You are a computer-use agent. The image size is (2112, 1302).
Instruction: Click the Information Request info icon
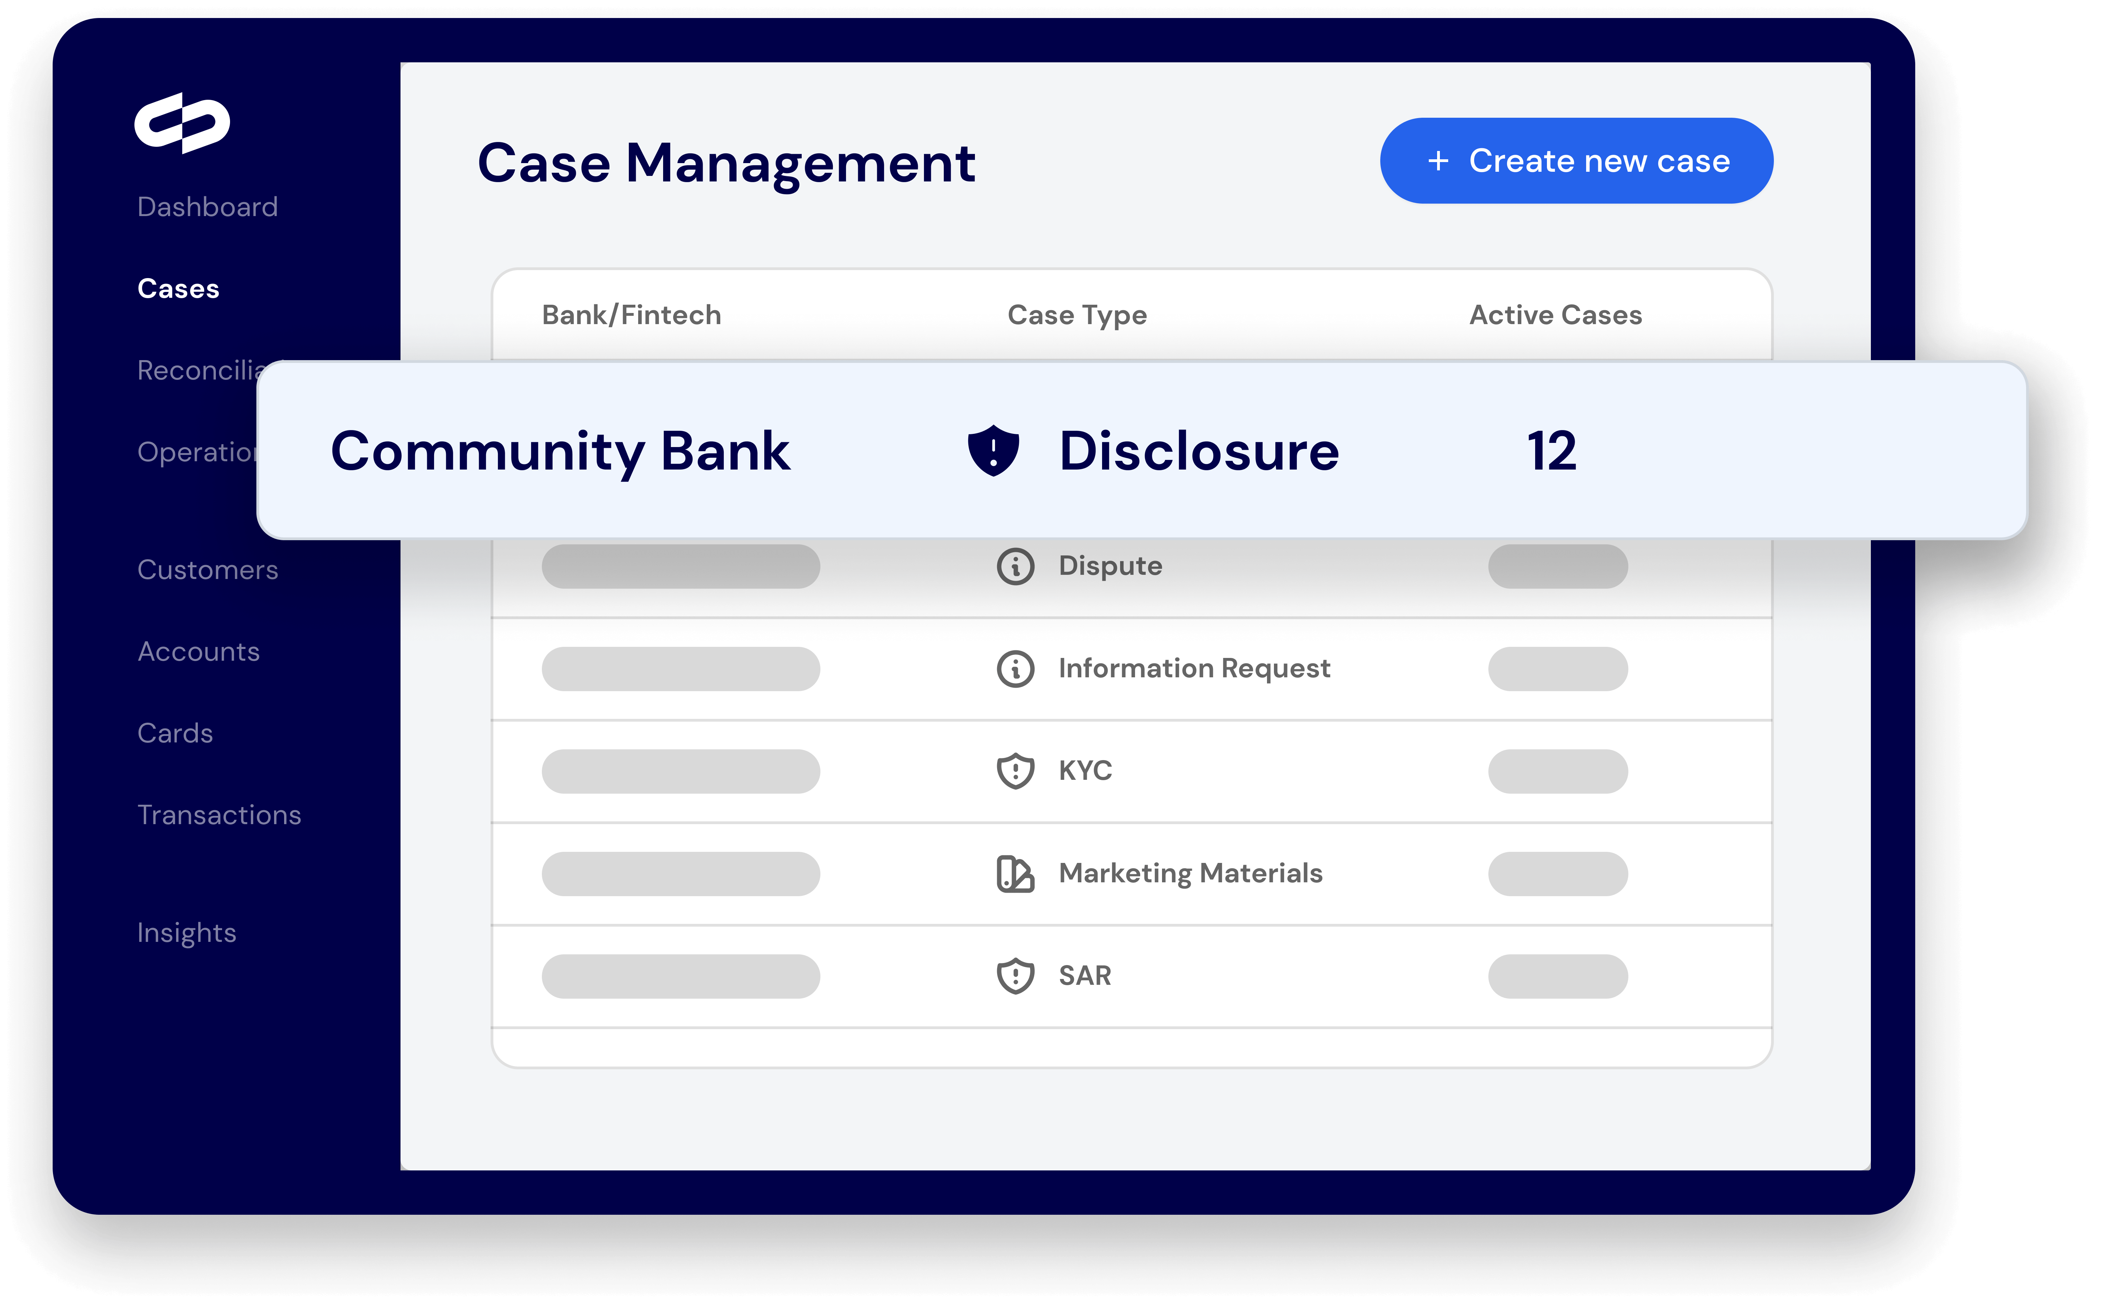coord(1015,669)
